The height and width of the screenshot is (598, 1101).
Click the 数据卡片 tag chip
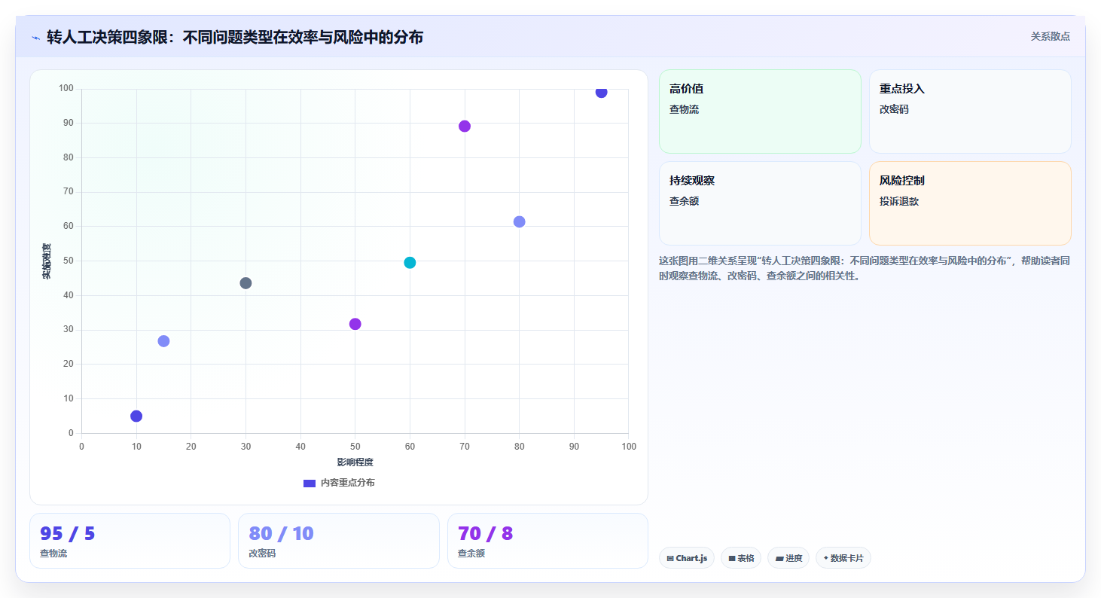(843, 558)
